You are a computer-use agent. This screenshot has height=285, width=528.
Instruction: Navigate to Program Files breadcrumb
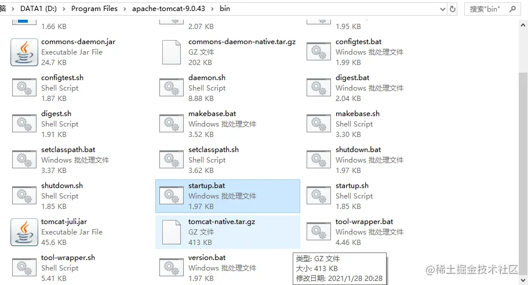click(94, 9)
